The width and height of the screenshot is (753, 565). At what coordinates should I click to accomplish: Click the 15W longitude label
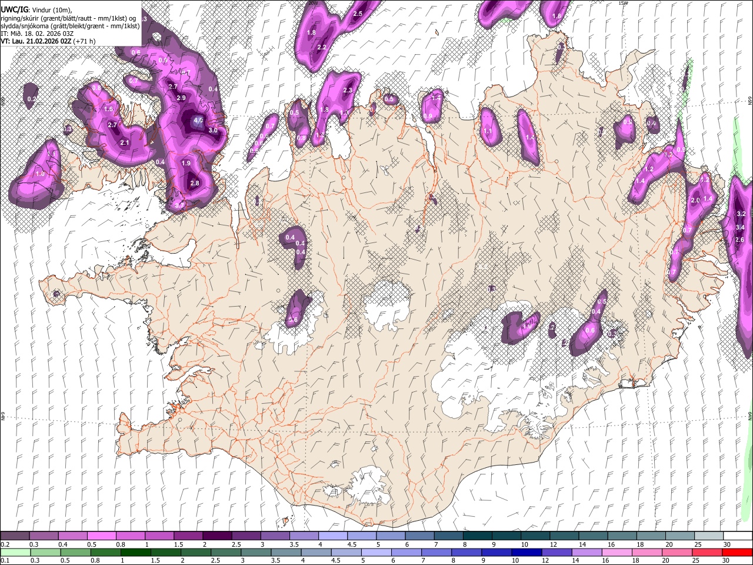pos(623,3)
